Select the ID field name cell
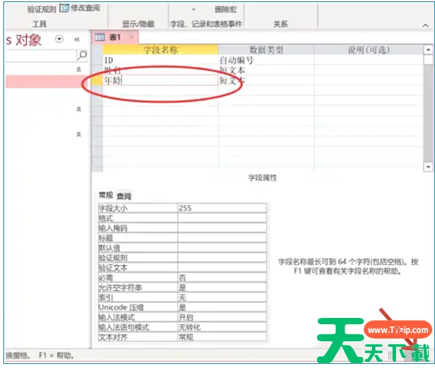Screen dimensions: 435x368 (160, 60)
